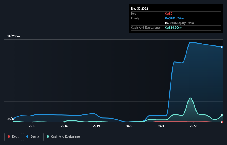Image resolution: width=227 pixels, height=145 pixels.
Task: Click the Debt row label in tooltip
Action: point(134,14)
